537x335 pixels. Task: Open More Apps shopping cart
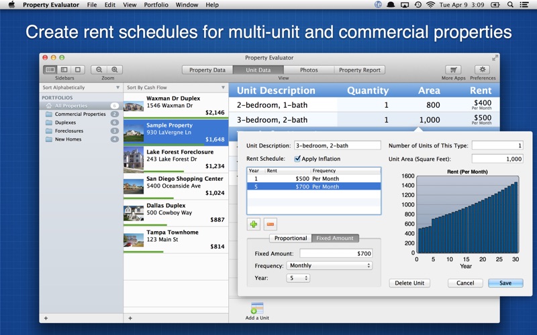click(454, 70)
